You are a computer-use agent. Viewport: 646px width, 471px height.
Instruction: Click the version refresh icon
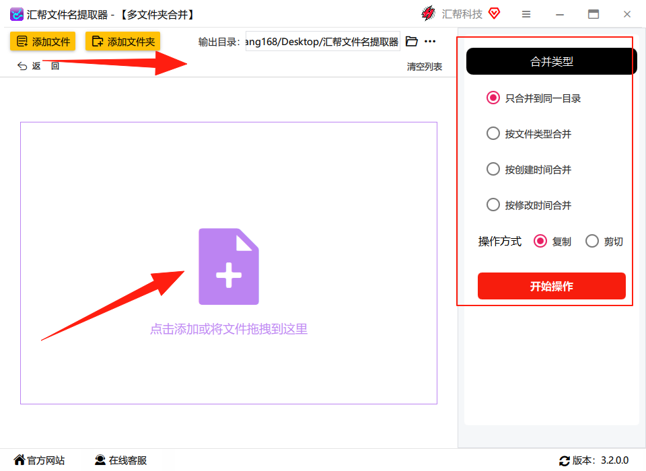[x=564, y=461]
